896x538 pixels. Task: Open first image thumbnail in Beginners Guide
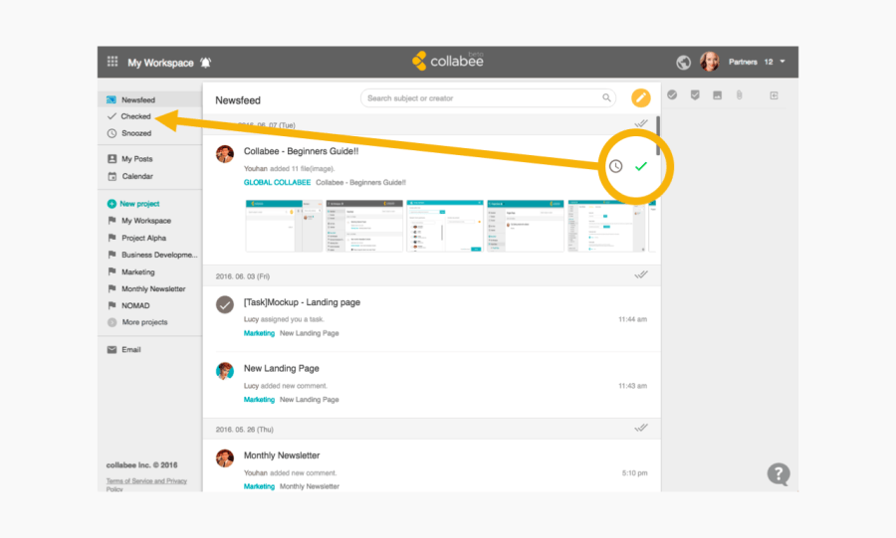click(284, 226)
